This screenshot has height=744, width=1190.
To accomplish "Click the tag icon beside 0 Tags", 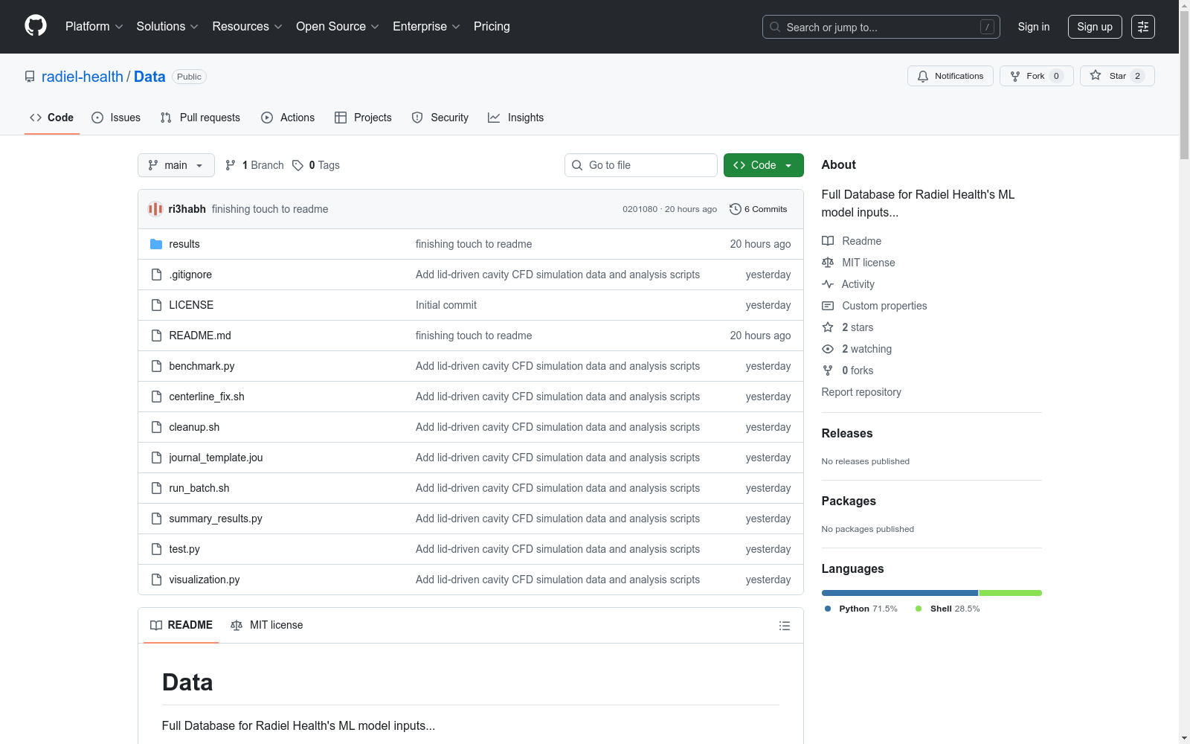I will (297, 165).
